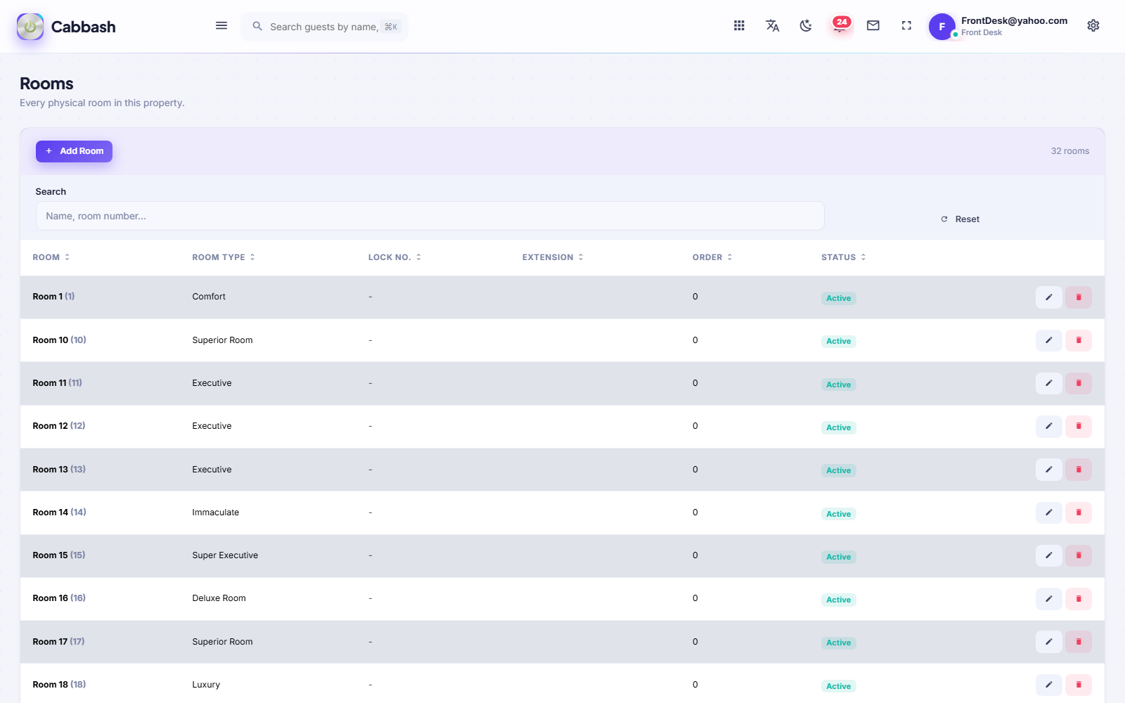Sort table by Room Type column

click(x=224, y=257)
